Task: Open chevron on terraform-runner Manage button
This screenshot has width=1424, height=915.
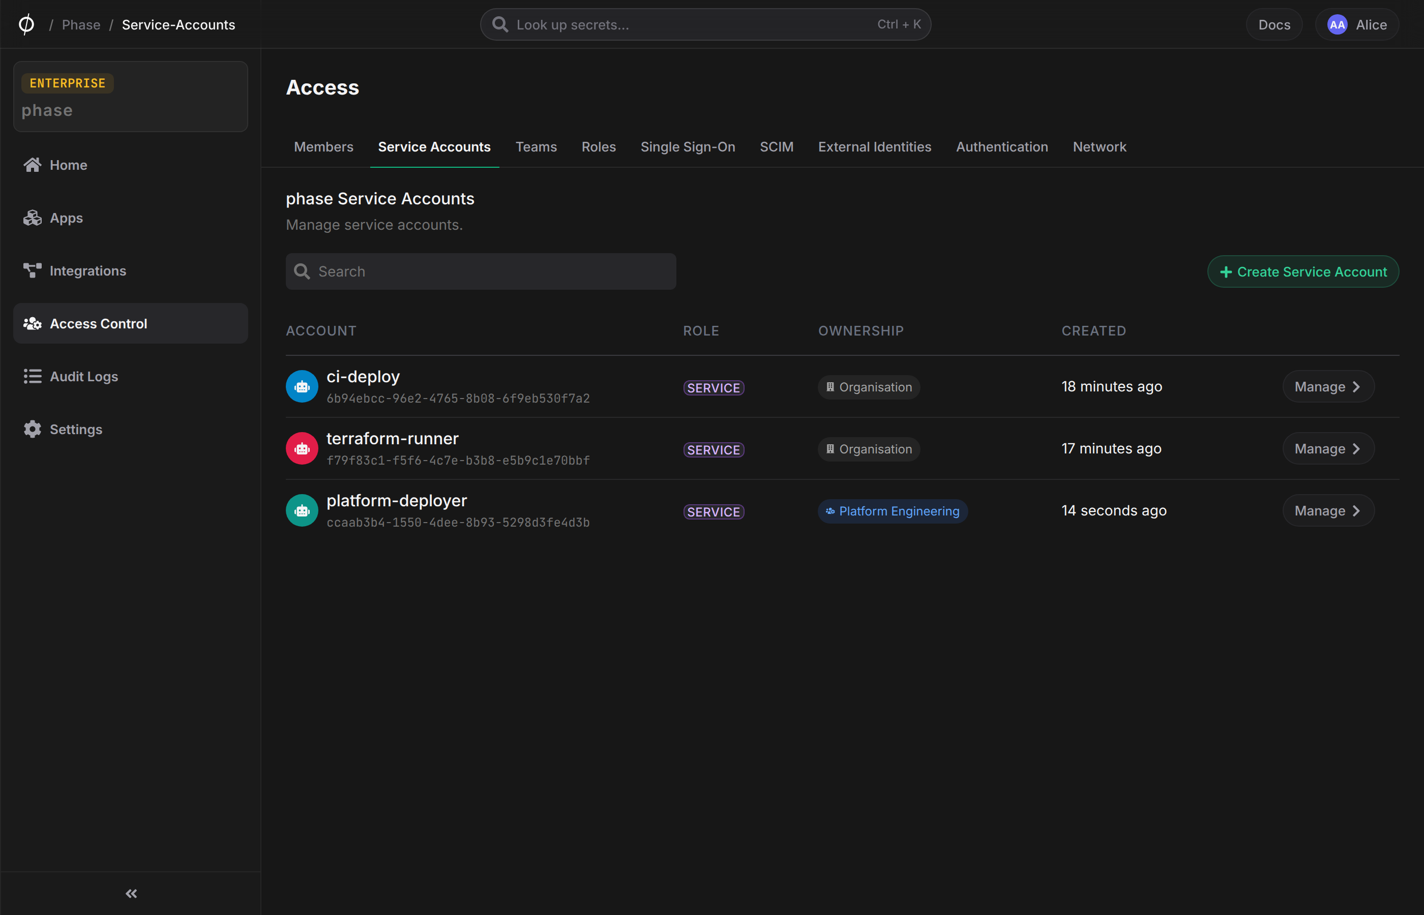Action: [x=1356, y=449]
